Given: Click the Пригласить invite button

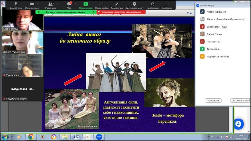Looking at the screenshot, I should (213, 101).
